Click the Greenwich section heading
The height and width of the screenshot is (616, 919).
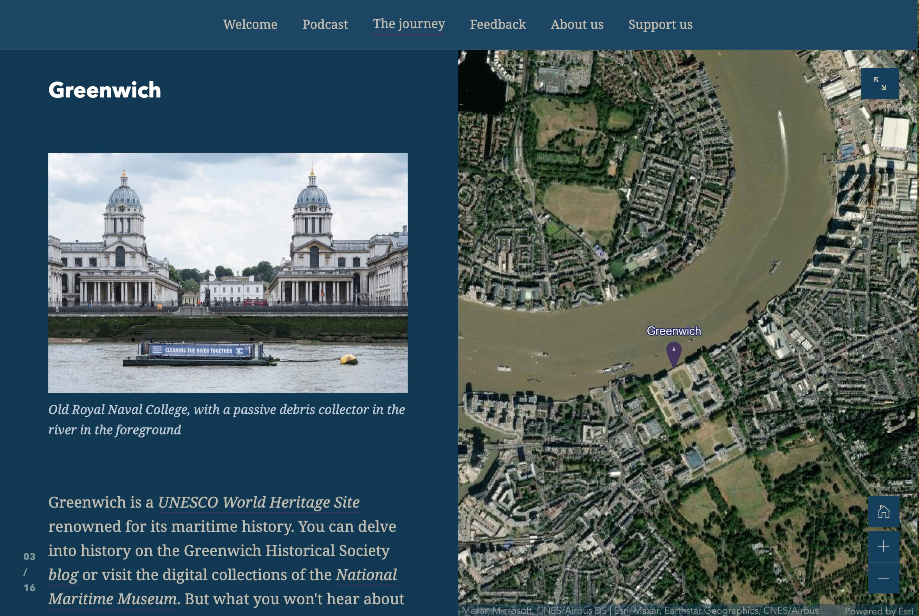(x=104, y=90)
